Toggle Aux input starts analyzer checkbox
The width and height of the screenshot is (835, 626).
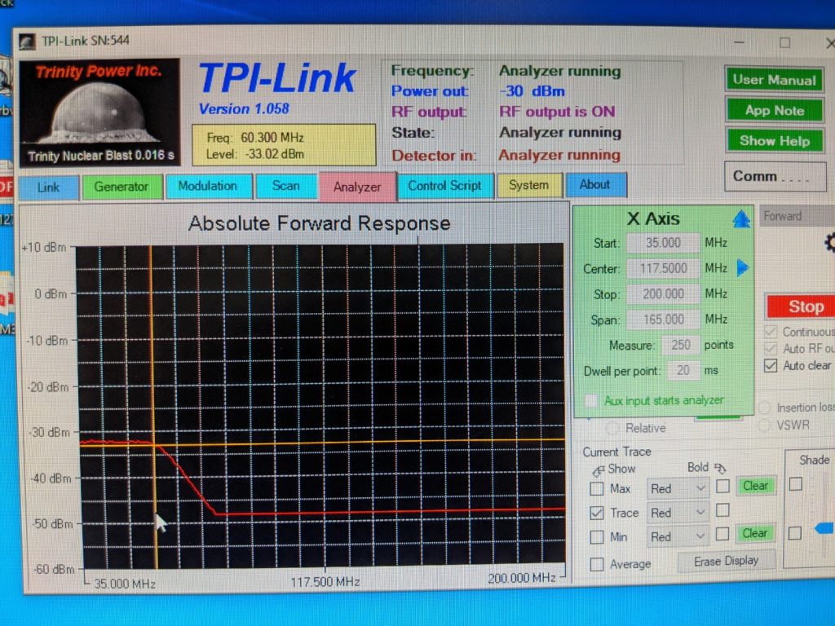[590, 401]
